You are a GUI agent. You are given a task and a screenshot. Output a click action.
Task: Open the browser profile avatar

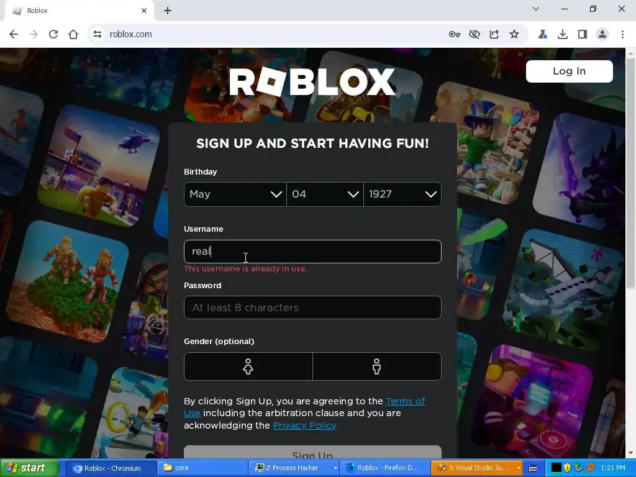[602, 35]
